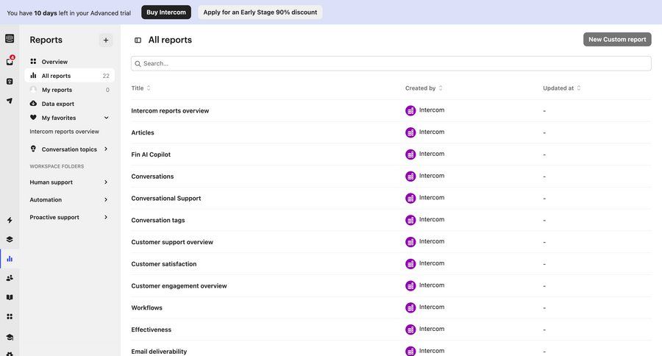
Task: Click Intercom avatar in Workflows row
Action: click(x=410, y=308)
